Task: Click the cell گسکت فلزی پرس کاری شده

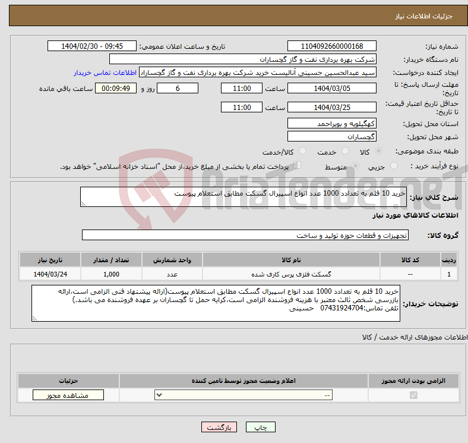Action: (291, 274)
